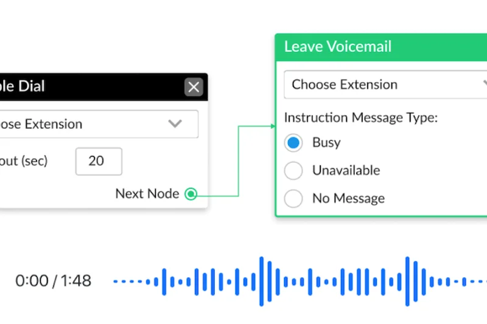Click the Unavailable option label text
The width and height of the screenshot is (487, 324).
(x=346, y=171)
